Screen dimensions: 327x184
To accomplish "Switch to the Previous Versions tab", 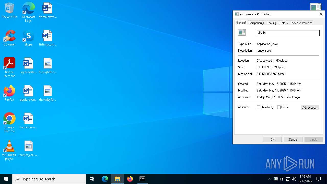I will tap(301, 23).
